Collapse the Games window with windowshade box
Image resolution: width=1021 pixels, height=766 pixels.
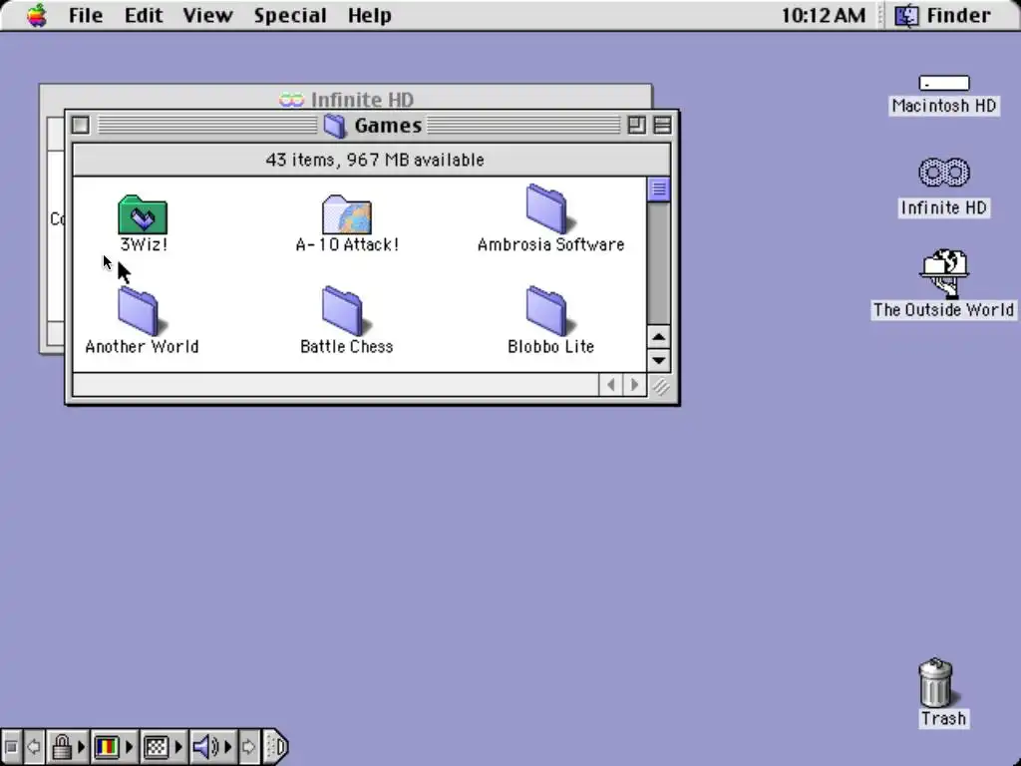click(x=662, y=125)
